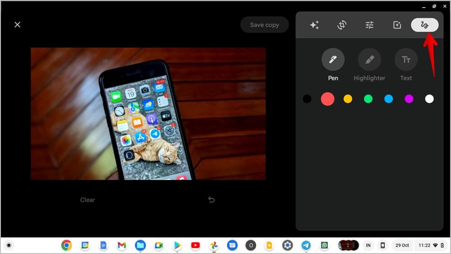
Task: Open Google Chrome from the shelf
Action: (x=66, y=245)
